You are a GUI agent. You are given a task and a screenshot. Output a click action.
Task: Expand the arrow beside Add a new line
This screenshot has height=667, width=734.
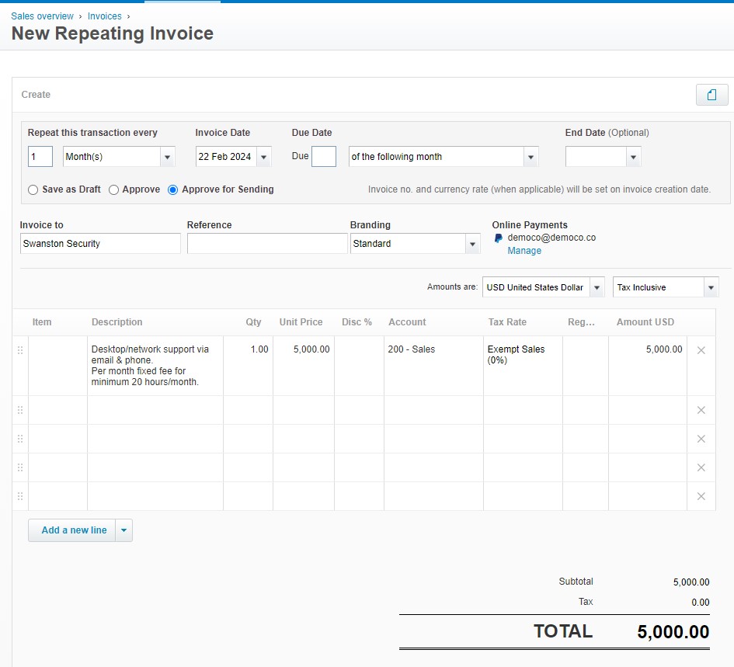[x=123, y=530]
